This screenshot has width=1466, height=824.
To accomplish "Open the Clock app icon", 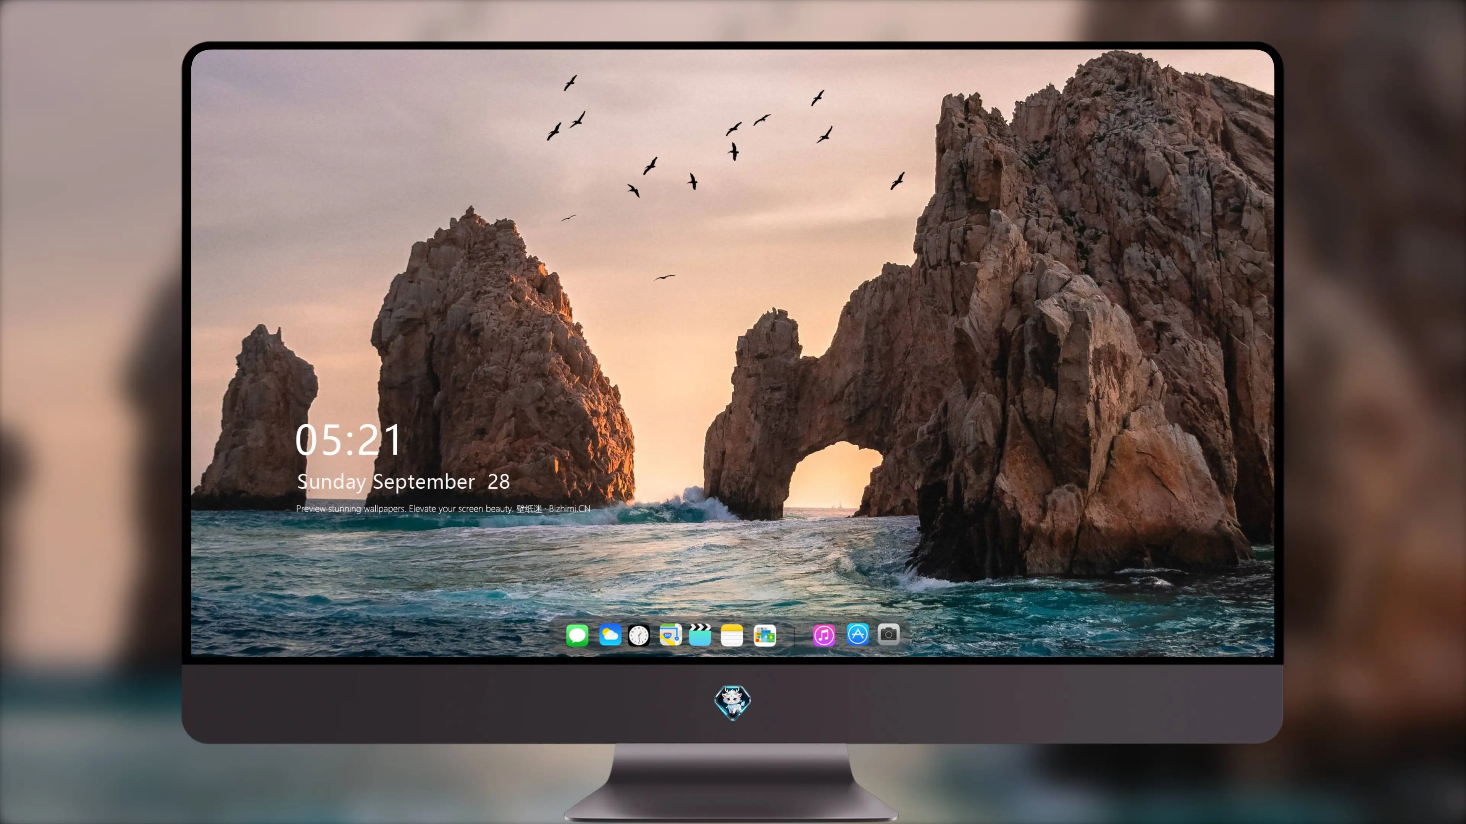I will 639,635.
